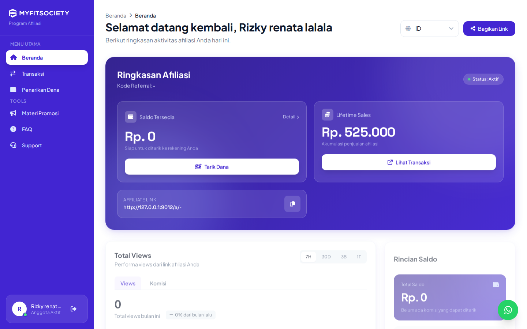Select the 7H time range

[309, 257]
